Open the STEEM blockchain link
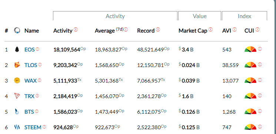This screenshot has height=134, width=276. [33, 127]
